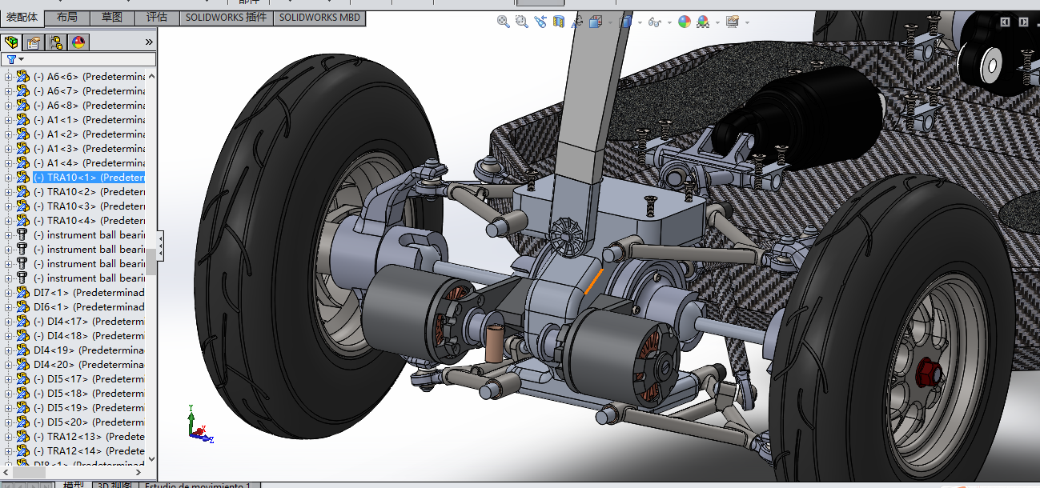The height and width of the screenshot is (488, 1040).
Task: Open the View Settings monitor icon
Action: tap(732, 22)
